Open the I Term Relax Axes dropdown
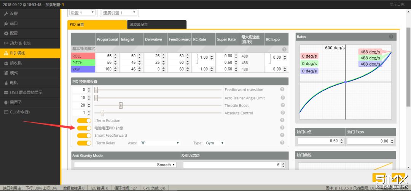 (x=159, y=143)
